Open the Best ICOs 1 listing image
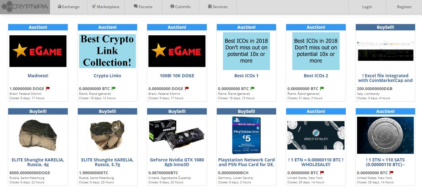The height and width of the screenshot is (188, 422). pos(246,51)
